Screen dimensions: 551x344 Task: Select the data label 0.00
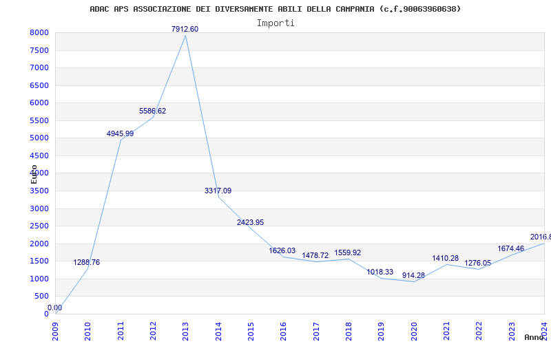coord(55,308)
